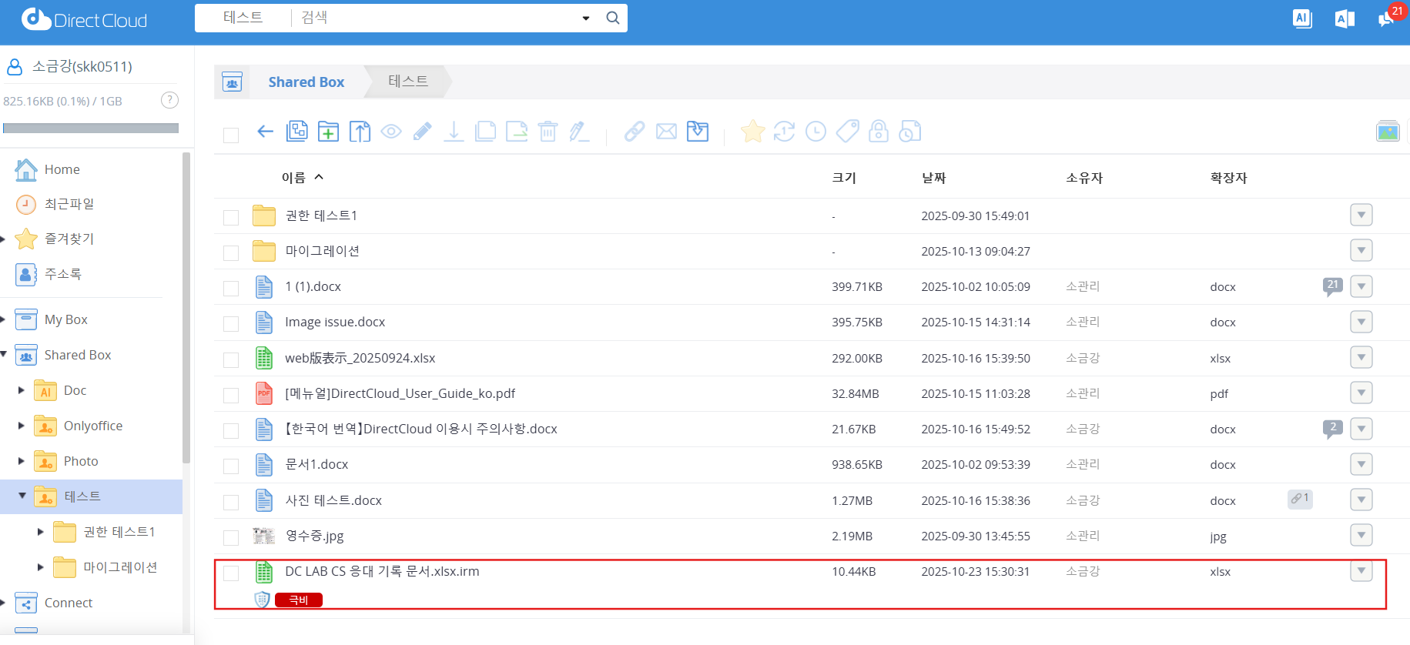Click the Shared Box breadcrumb link
This screenshot has height=645, width=1410.
pos(306,82)
